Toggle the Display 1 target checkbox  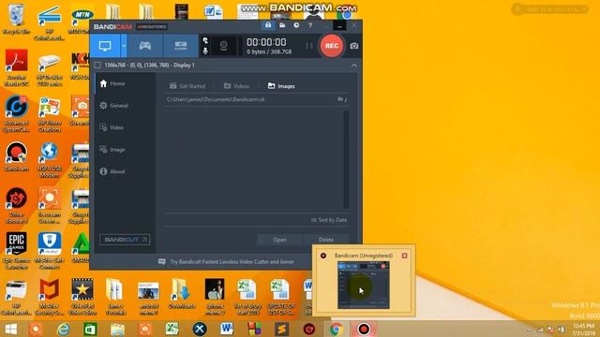point(97,66)
